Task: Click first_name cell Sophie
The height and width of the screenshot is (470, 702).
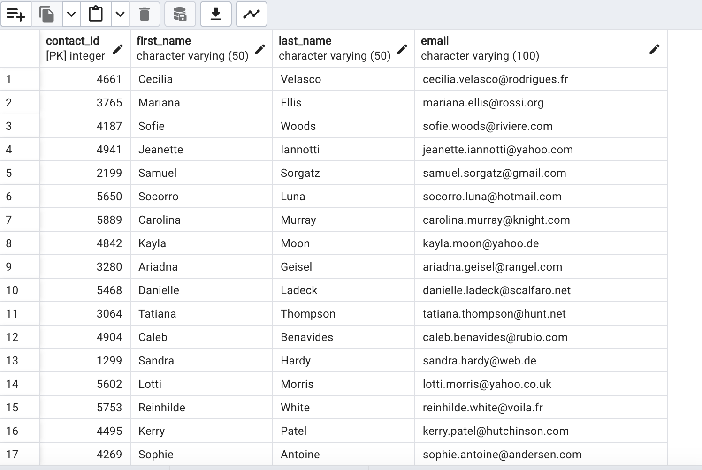Action: click(x=202, y=455)
